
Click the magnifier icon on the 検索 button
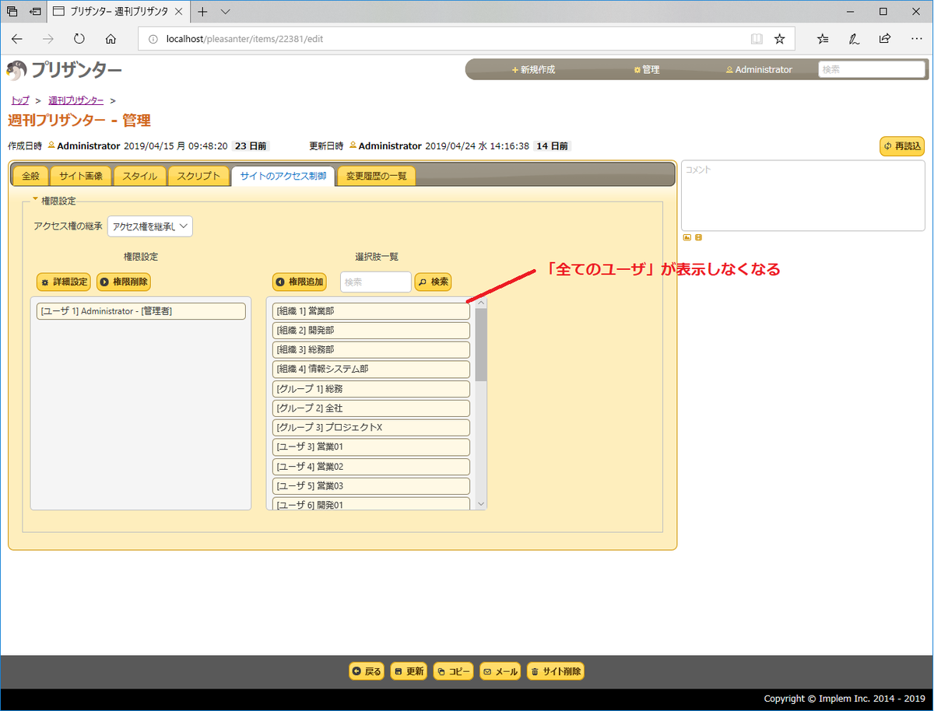(421, 282)
